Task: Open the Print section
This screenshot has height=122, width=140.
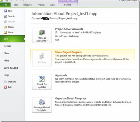Action: click(x=6, y=61)
